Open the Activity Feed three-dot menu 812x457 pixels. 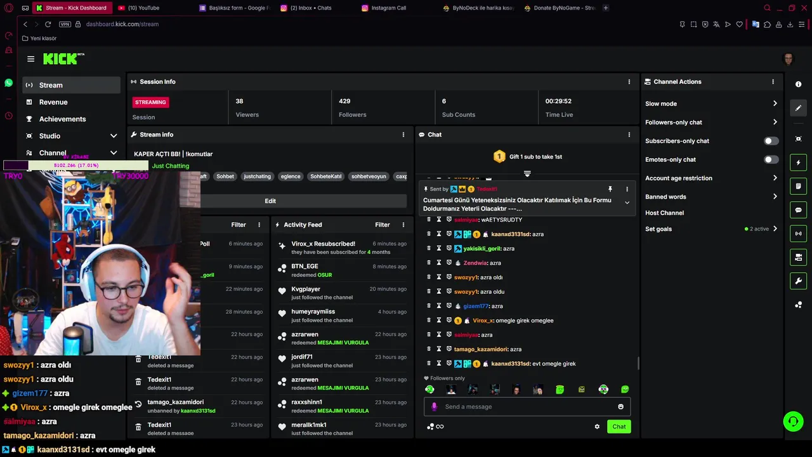tap(403, 225)
